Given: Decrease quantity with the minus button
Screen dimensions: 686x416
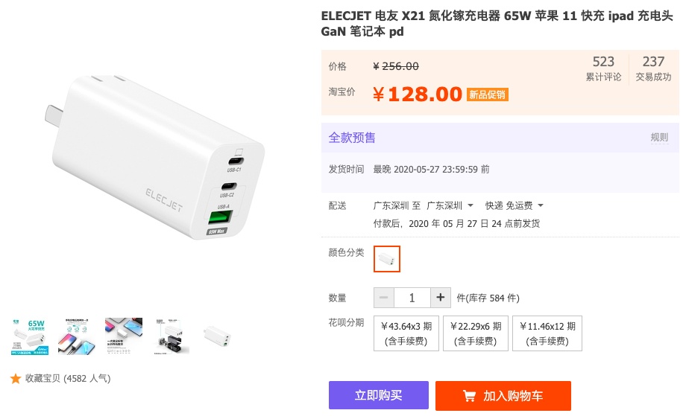Looking at the screenshot, I should click(x=384, y=298).
